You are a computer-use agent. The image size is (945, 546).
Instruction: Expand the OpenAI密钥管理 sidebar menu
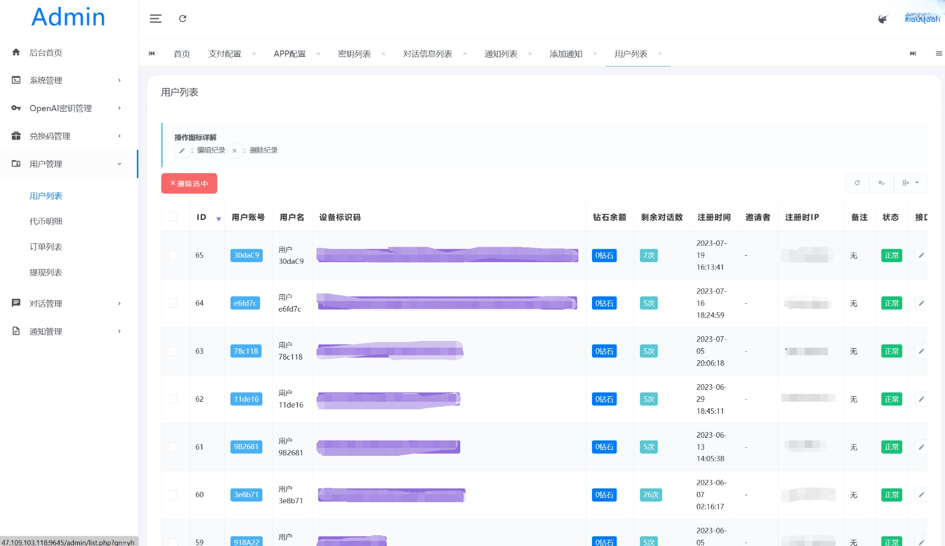(68, 108)
